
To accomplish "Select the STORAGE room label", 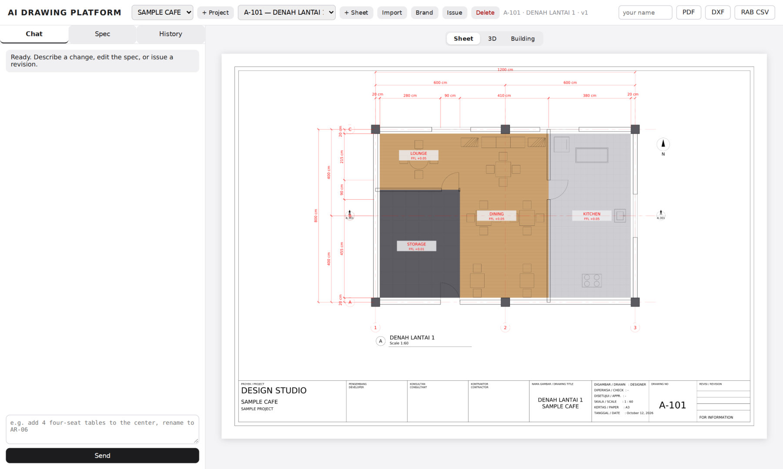I will point(416,246).
